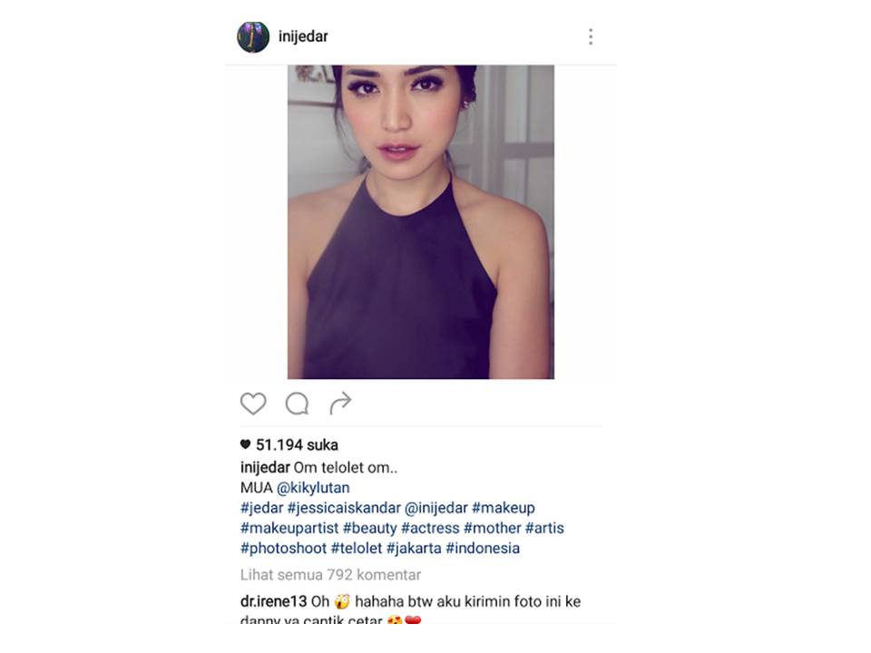Open commenter dr.irene13 profile

click(x=273, y=601)
